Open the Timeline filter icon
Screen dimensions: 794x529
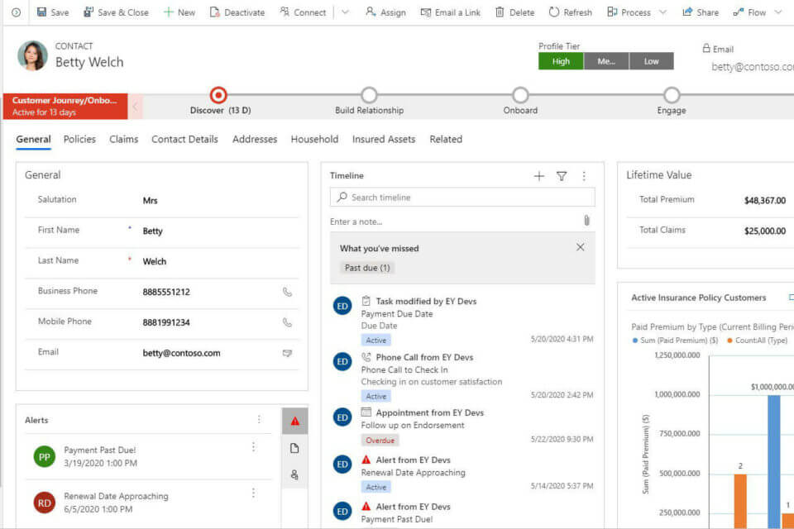[x=562, y=176]
